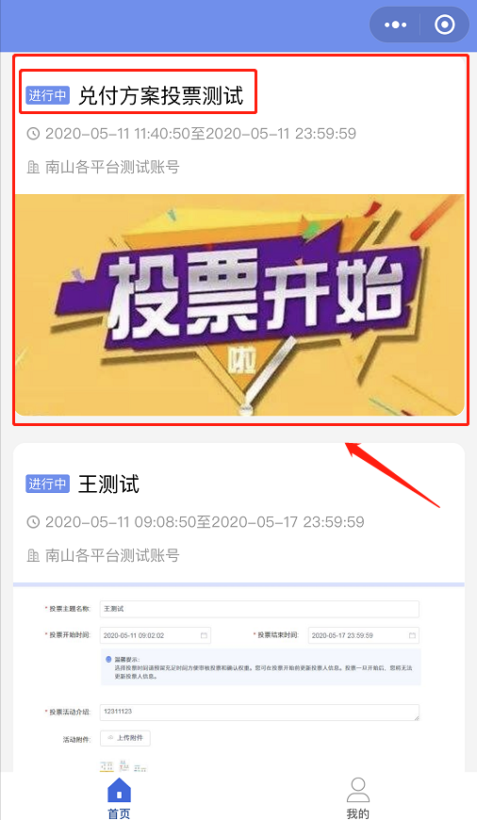Click the clock icon on 王测试 card
The height and width of the screenshot is (820, 477).
(x=33, y=522)
